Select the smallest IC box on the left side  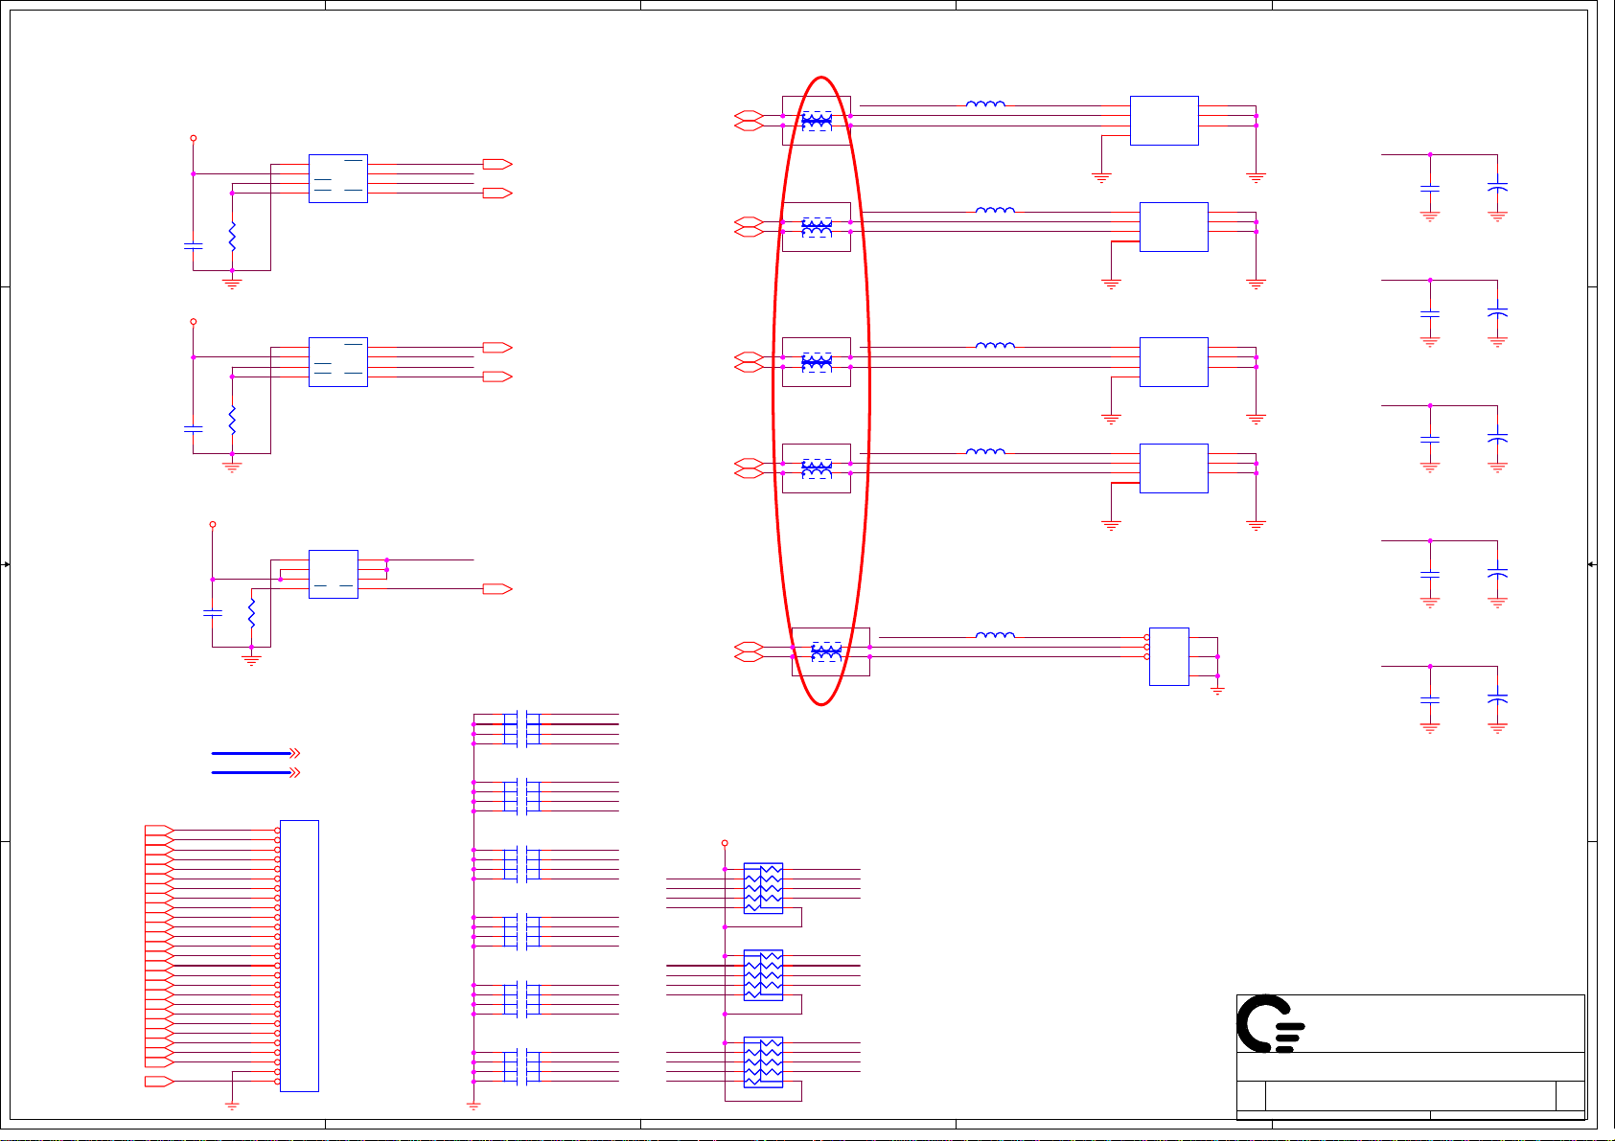334,575
